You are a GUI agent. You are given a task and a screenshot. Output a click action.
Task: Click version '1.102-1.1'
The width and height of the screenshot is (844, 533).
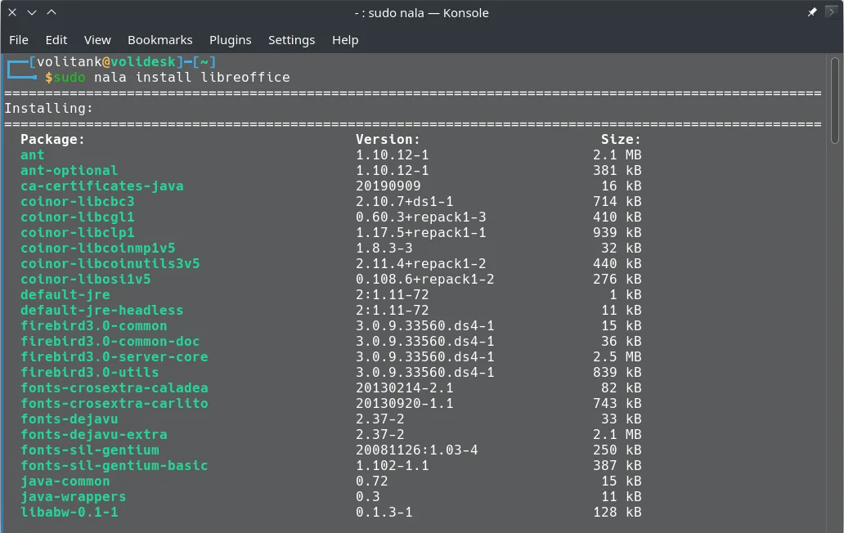click(393, 466)
